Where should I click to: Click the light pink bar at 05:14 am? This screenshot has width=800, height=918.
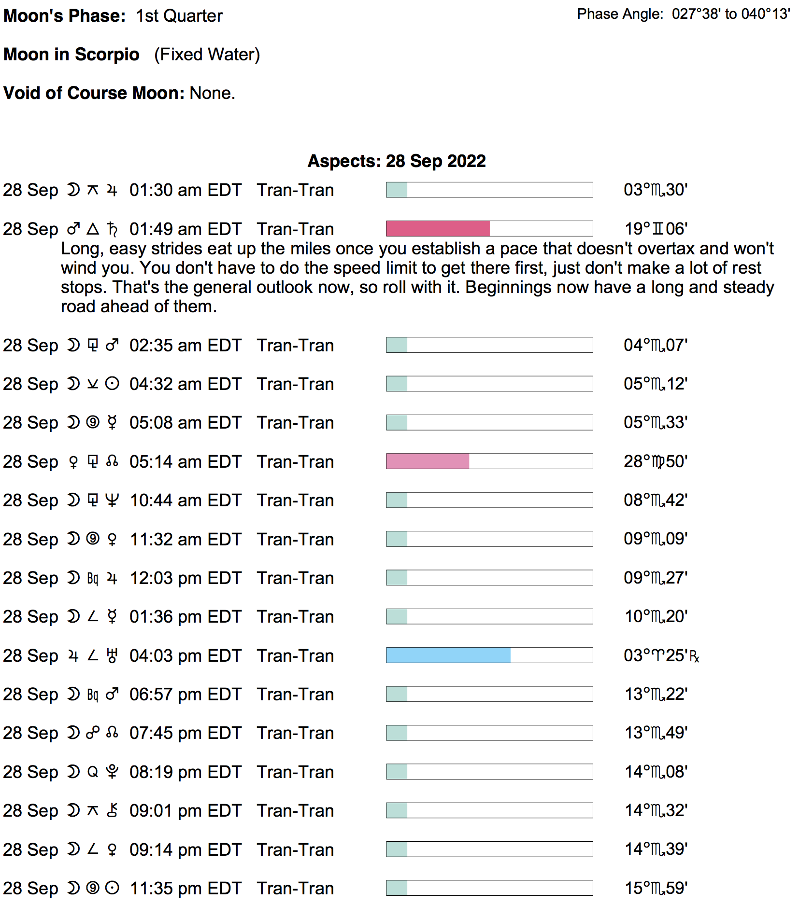tap(428, 461)
